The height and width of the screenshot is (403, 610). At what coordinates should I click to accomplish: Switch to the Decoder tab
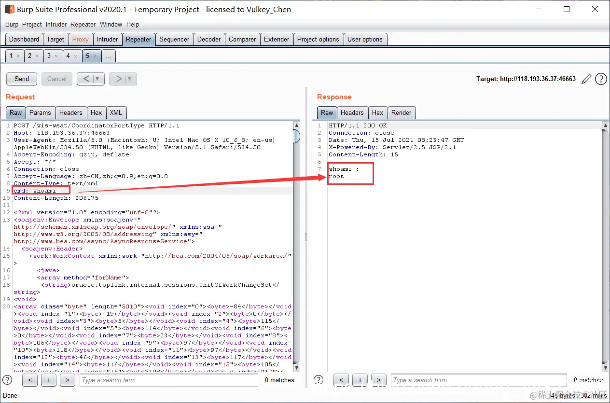click(209, 39)
